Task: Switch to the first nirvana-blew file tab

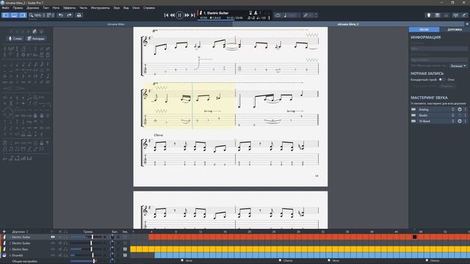Action: 116,24
